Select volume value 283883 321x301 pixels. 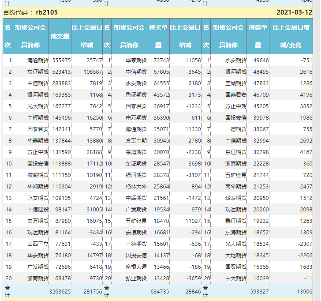61,83
